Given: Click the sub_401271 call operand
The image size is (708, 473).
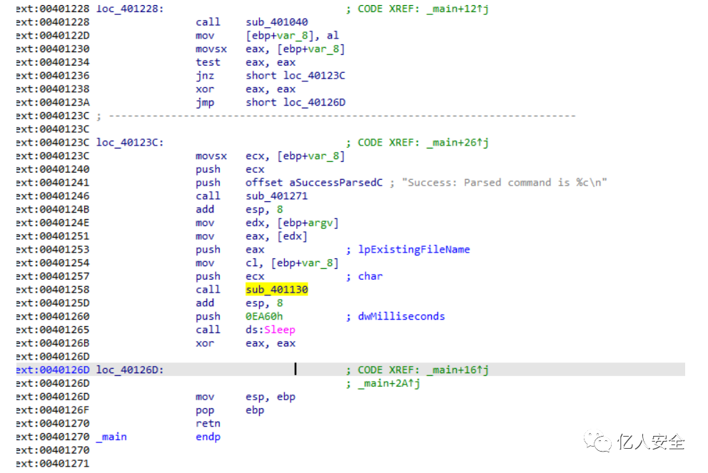Looking at the screenshot, I should point(277,196).
